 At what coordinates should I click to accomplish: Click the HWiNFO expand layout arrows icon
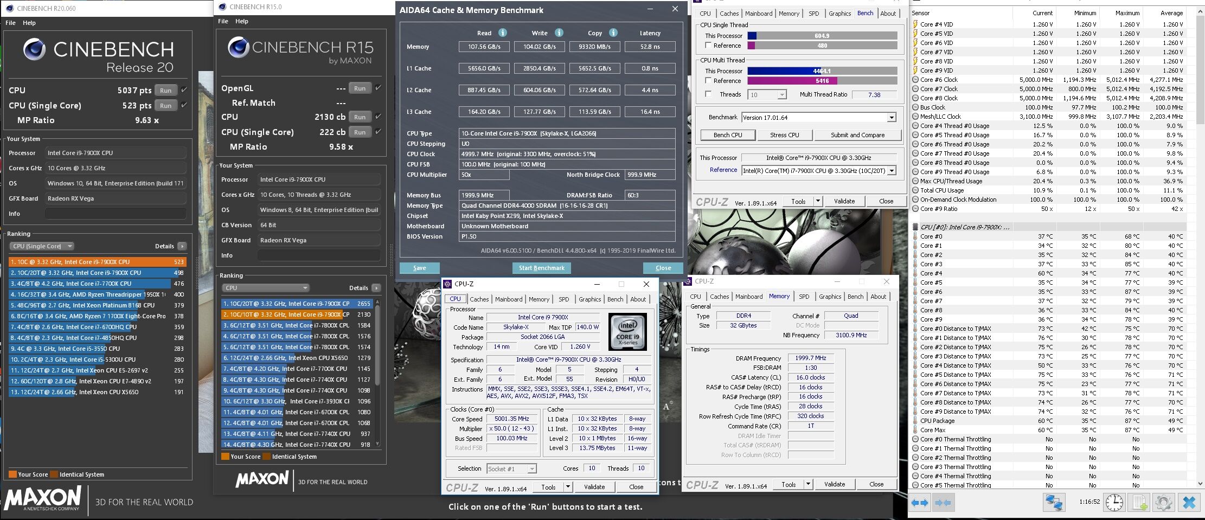920,503
